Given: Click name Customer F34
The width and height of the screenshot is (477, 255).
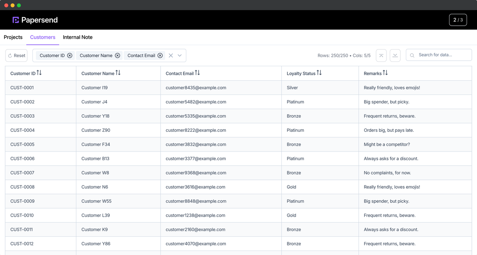Looking at the screenshot, I should [96, 144].
